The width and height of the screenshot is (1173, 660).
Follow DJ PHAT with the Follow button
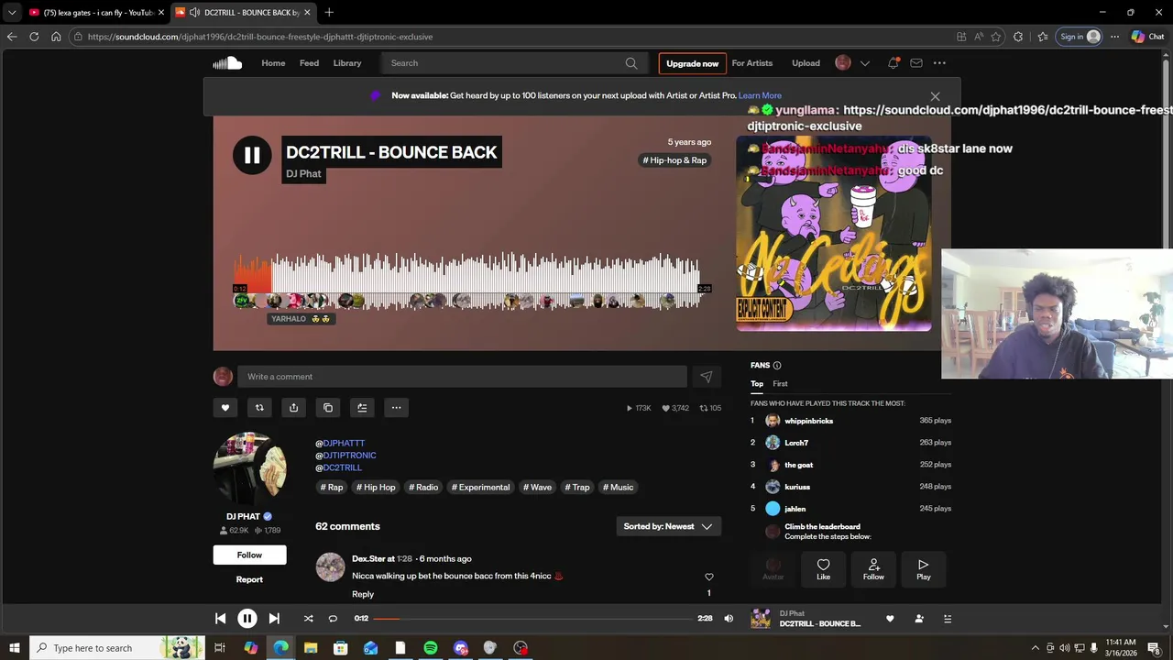point(249,555)
